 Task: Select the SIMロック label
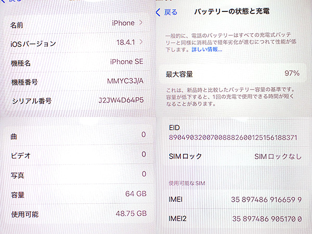(x=185, y=157)
